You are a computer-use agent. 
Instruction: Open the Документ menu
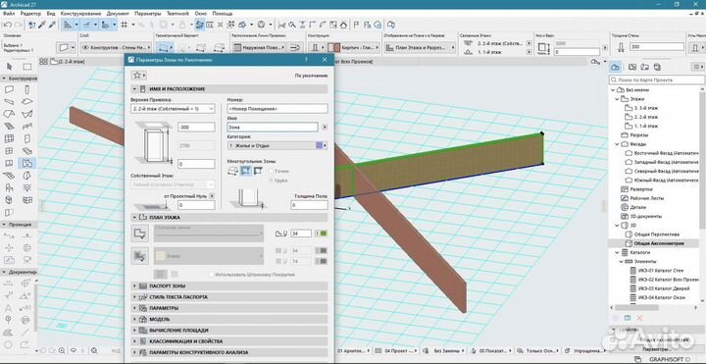[x=118, y=14]
